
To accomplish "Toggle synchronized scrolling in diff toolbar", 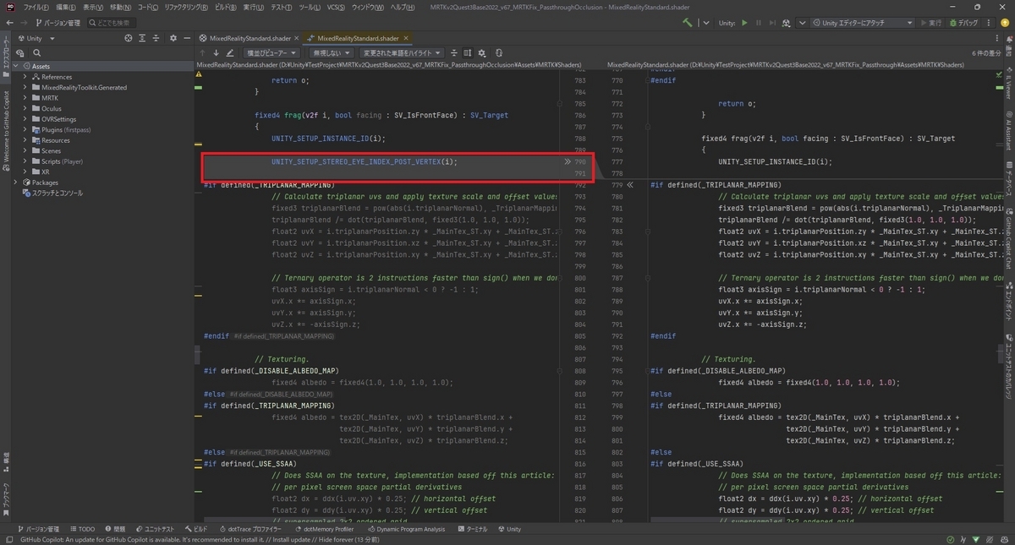I will 468,52.
